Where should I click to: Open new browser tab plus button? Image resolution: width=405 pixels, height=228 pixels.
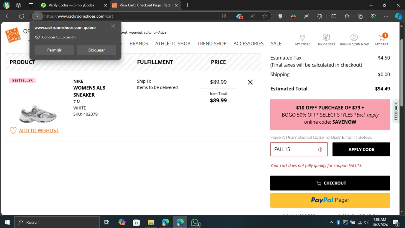coord(187,5)
